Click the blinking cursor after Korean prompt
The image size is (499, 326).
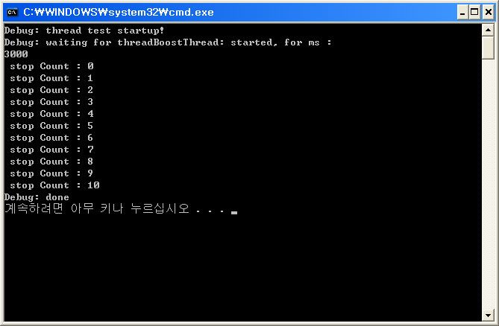click(x=234, y=212)
